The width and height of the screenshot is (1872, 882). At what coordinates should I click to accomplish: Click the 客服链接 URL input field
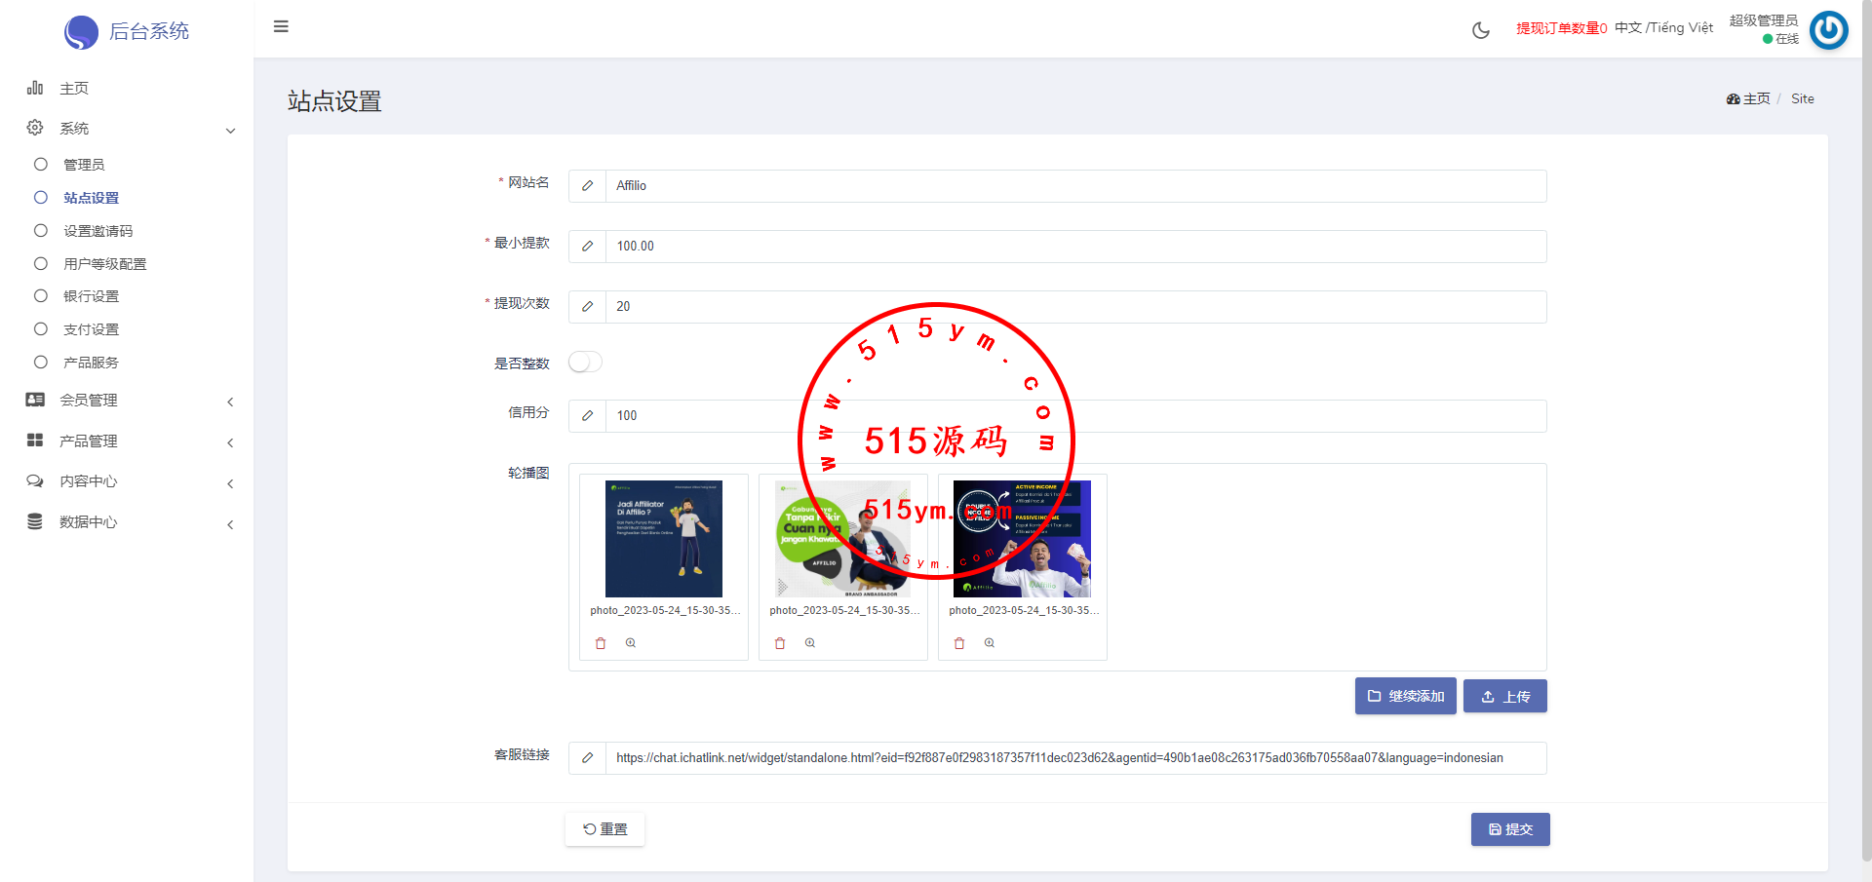(x=1072, y=758)
